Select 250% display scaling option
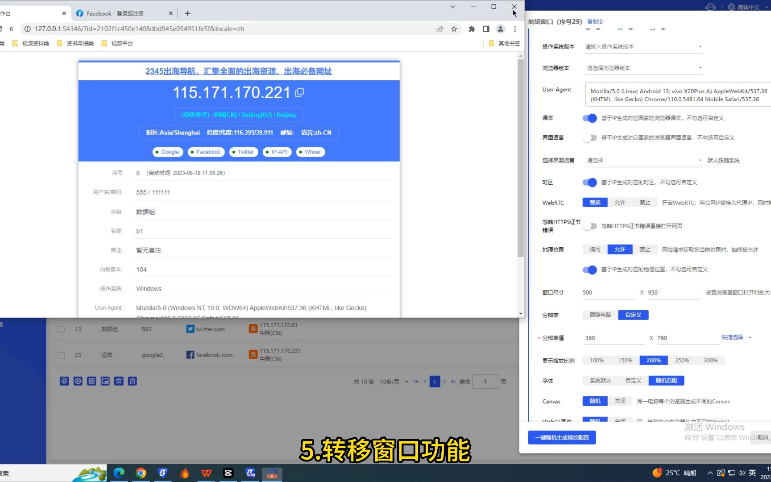 [681, 360]
